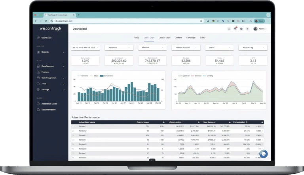Viewport: 304px width, 175px height.
Task: Click the browser downloads icon
Action: click(x=251, y=21)
